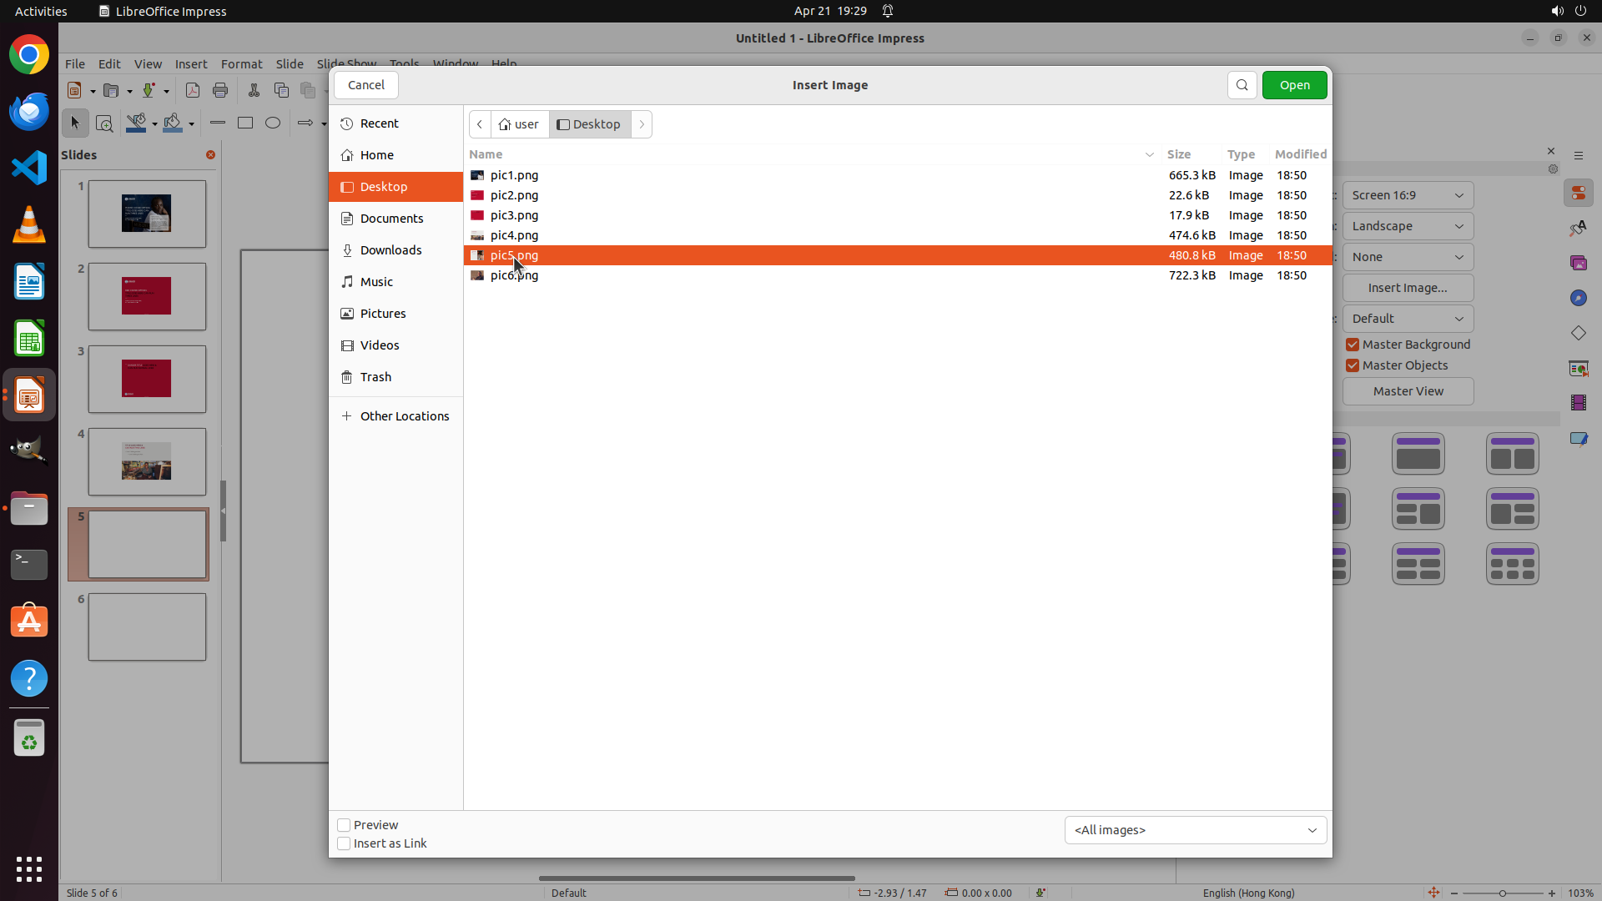Cancel the Insert Image dialog
Screen dimensions: 1602x901
click(x=365, y=85)
